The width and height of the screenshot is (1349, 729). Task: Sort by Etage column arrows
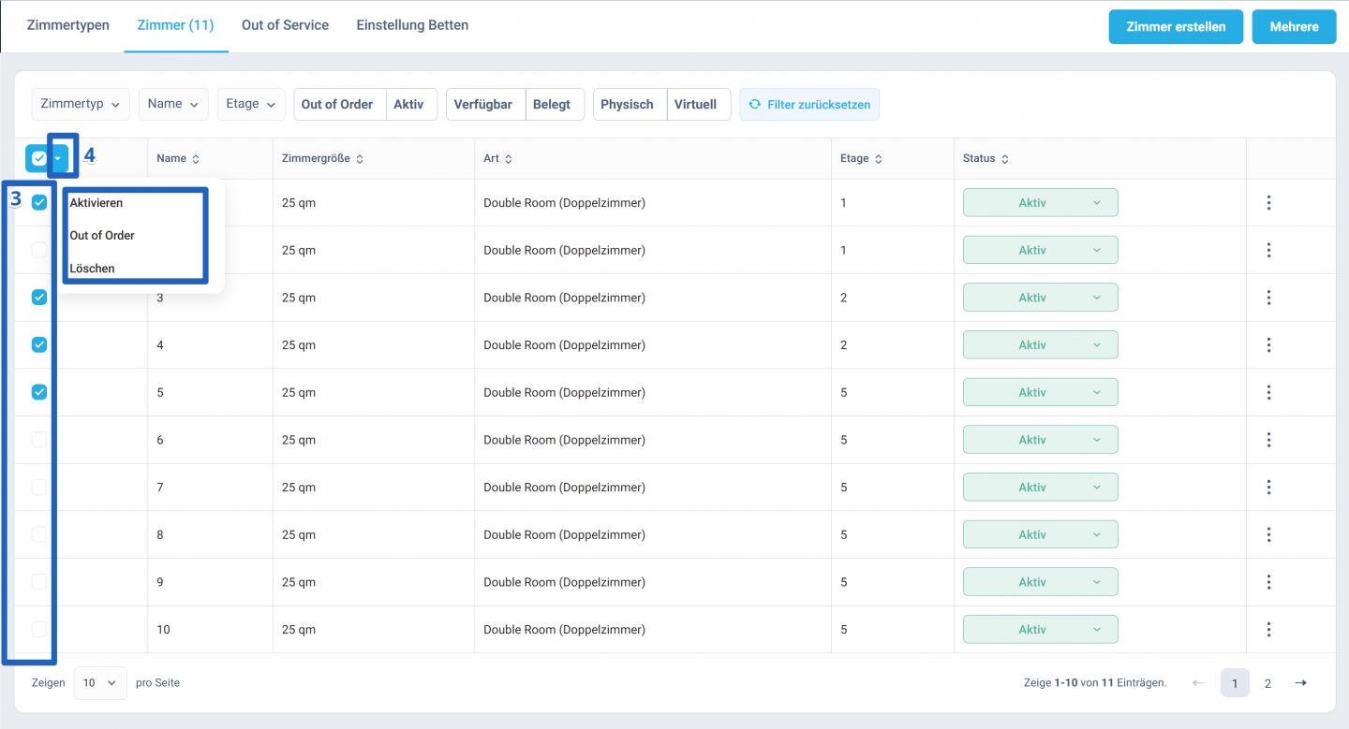878,159
